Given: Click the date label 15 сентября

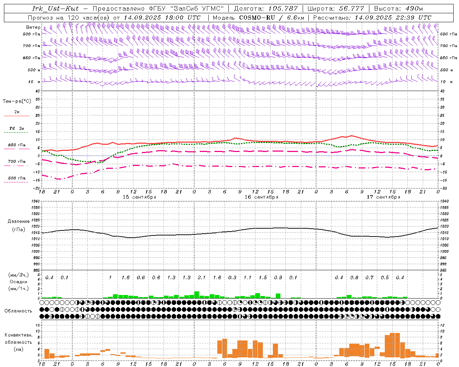Looking at the screenshot, I should coord(139,197).
